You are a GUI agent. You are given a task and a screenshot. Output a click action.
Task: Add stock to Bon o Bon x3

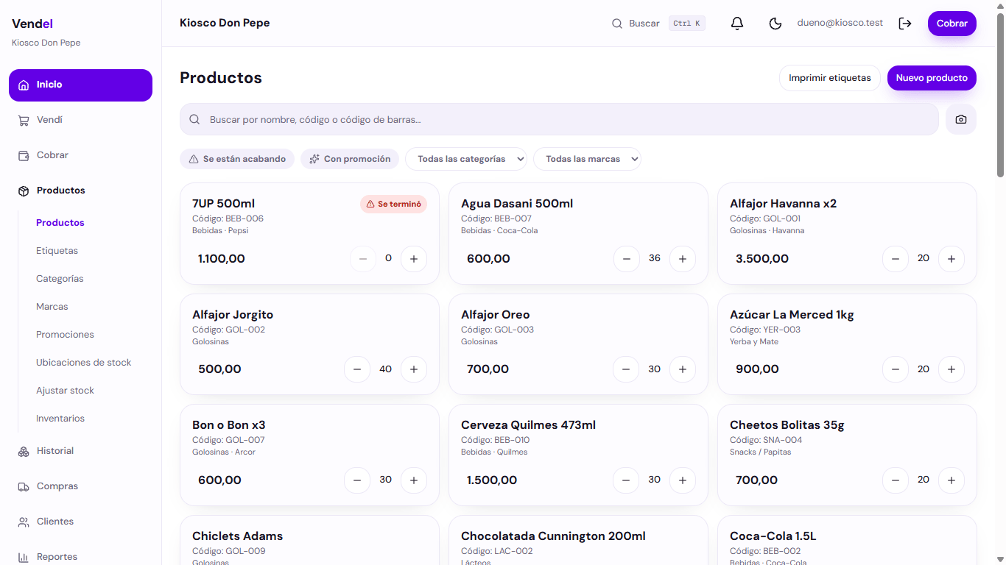tap(414, 480)
